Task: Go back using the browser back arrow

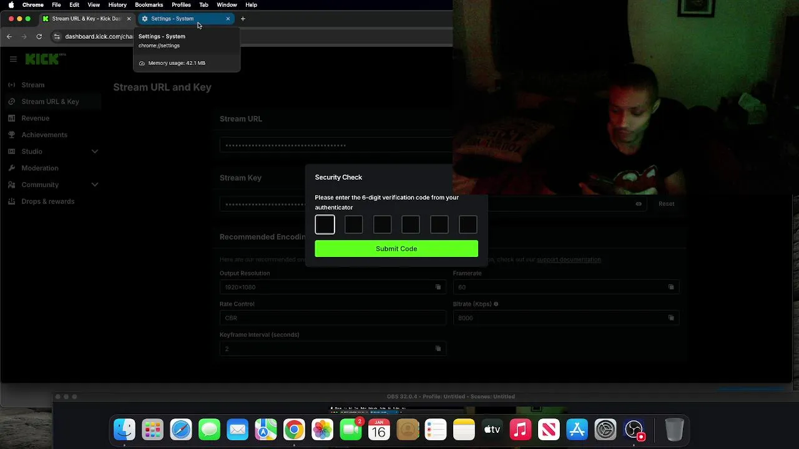Action: (x=9, y=36)
